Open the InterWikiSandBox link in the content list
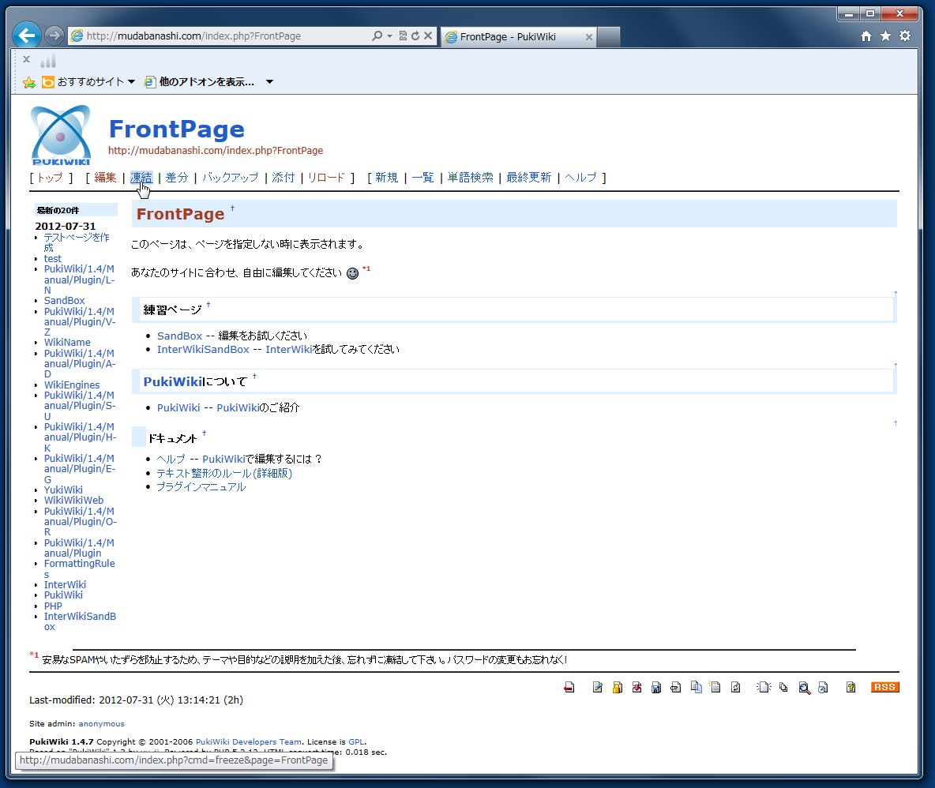935x788 pixels. coord(203,349)
